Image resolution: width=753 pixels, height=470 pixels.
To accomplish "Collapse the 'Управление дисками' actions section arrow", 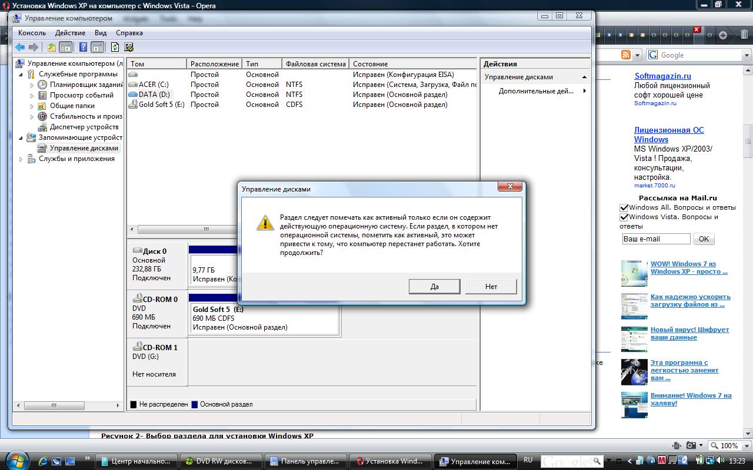I will pos(585,77).
